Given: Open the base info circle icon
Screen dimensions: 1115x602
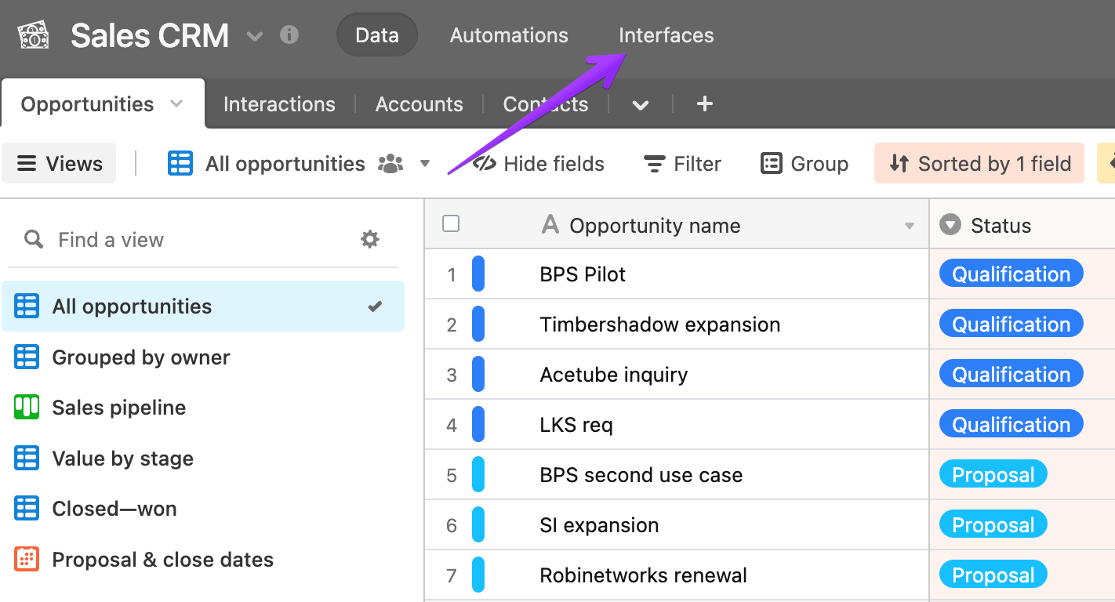Looking at the screenshot, I should tap(289, 35).
